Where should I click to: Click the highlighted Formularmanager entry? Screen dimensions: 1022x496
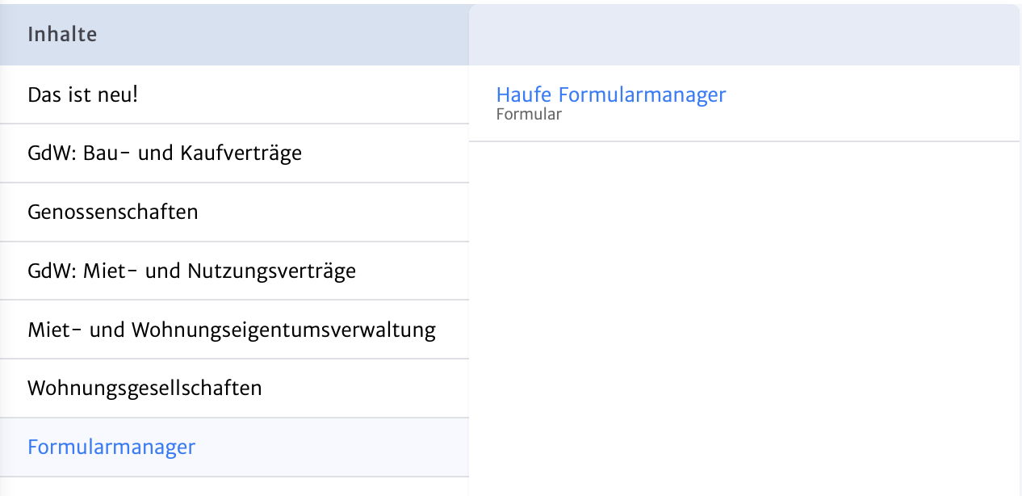(x=111, y=447)
